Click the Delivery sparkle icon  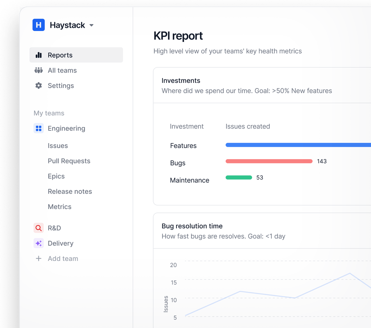38,243
